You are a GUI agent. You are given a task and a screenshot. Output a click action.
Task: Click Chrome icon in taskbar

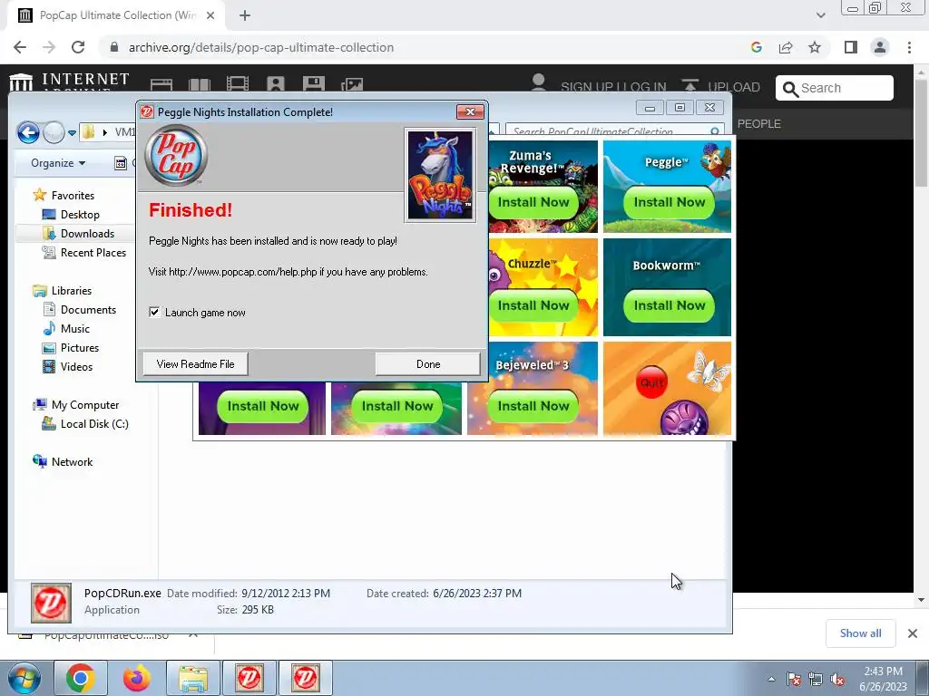click(81, 678)
